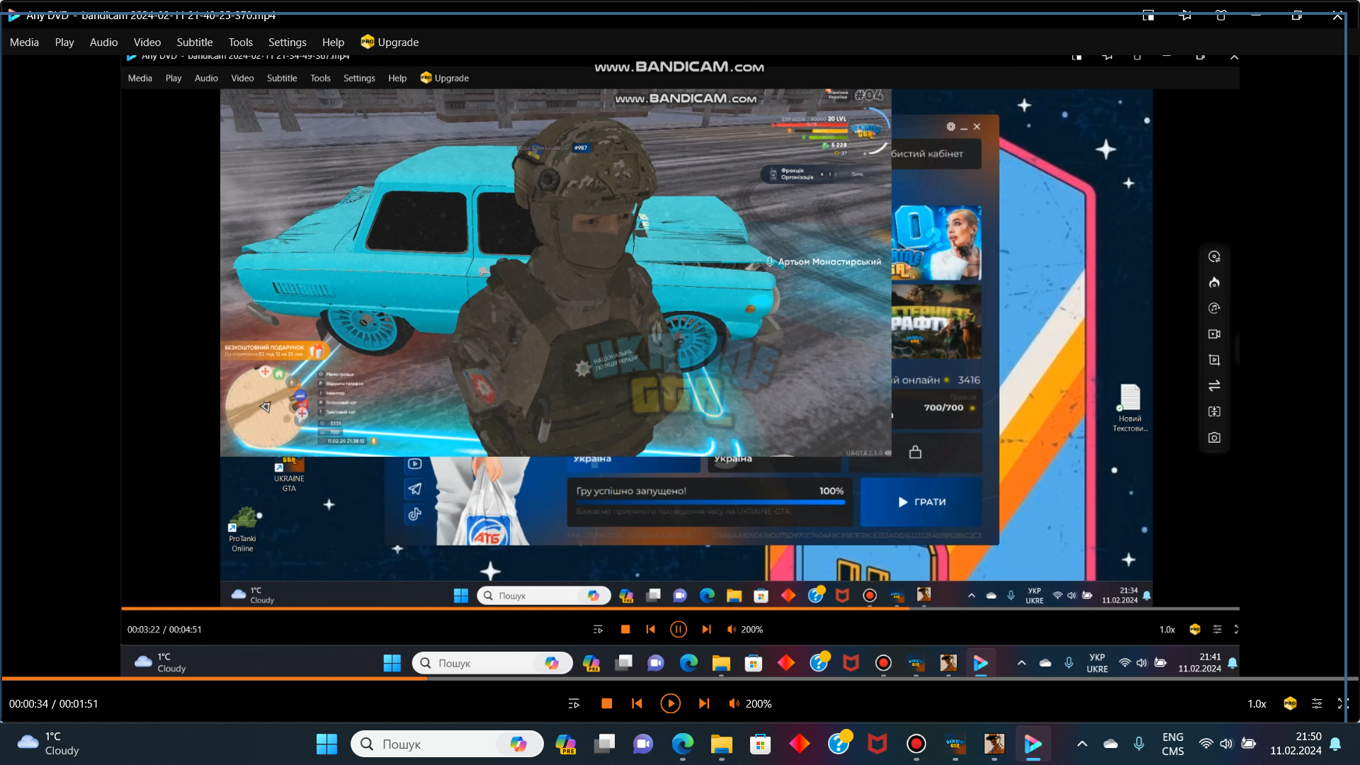The height and width of the screenshot is (765, 1360).
Task: Switch to mini player mode from the title bar
Action: coord(1148,16)
